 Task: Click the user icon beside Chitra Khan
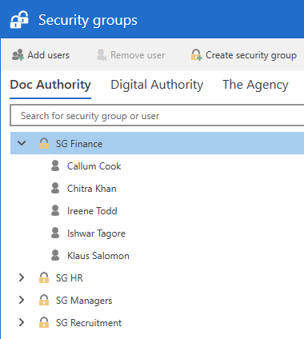tap(55, 188)
